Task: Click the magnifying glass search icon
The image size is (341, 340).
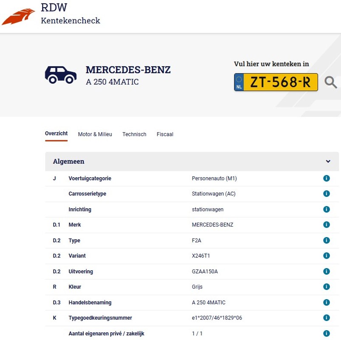Action: pos(330,82)
